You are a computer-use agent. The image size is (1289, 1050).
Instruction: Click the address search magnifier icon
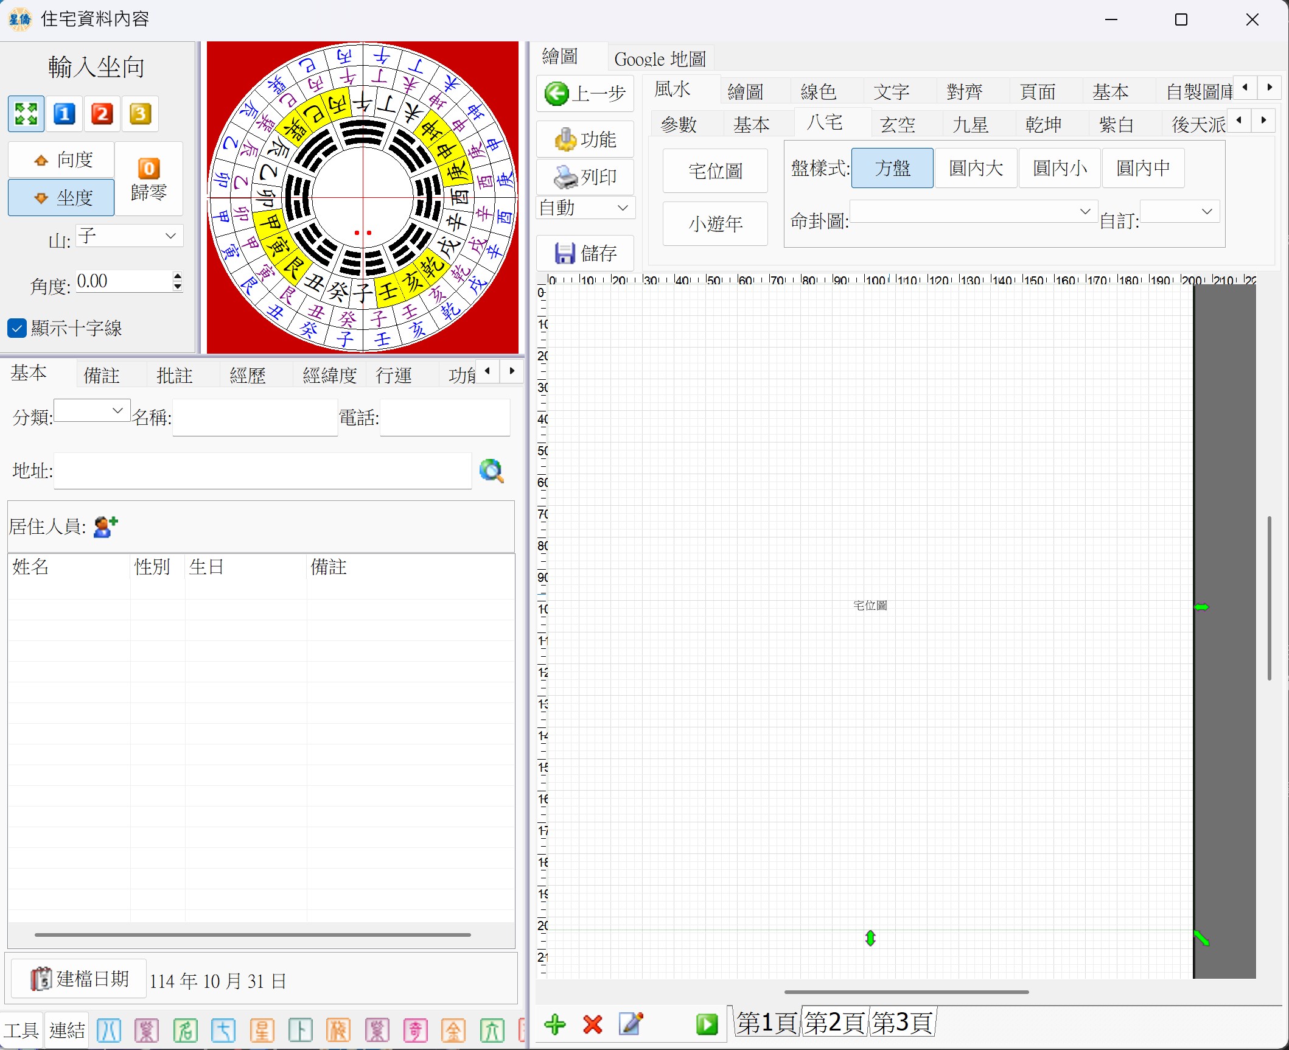[x=491, y=471]
